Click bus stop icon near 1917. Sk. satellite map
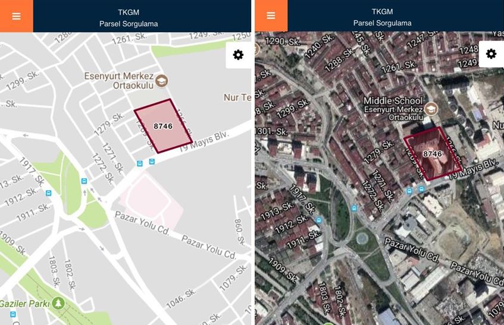The image size is (504, 325). (x=318, y=220)
